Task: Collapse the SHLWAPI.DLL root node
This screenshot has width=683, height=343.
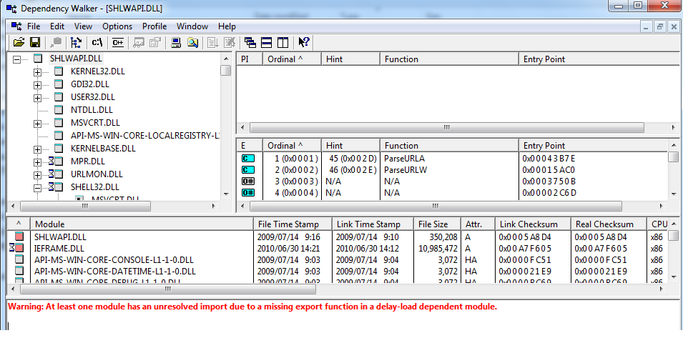Action: click(17, 59)
